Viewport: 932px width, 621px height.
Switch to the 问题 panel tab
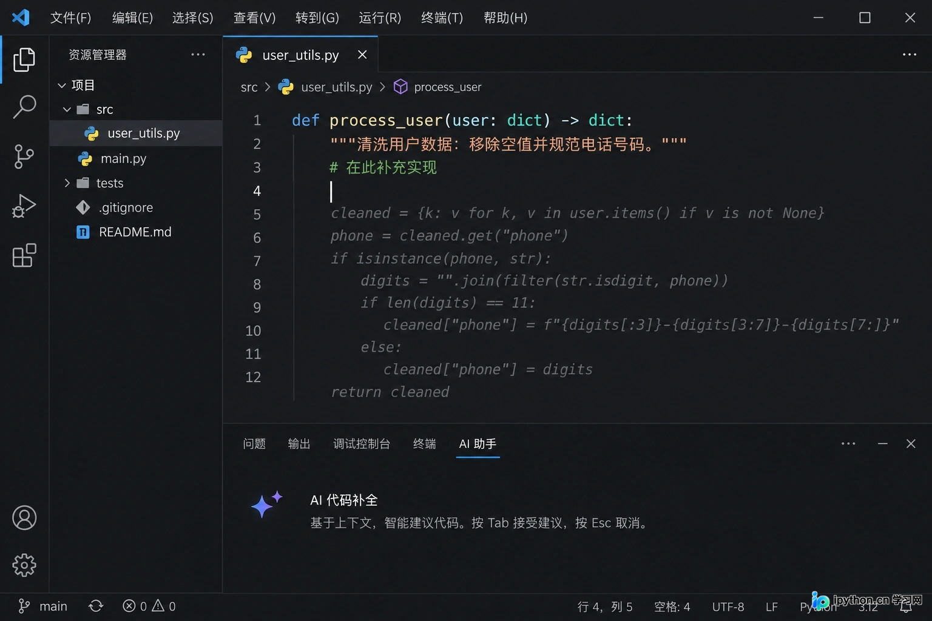[x=254, y=443]
